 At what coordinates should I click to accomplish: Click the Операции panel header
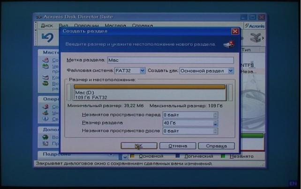point(49,99)
